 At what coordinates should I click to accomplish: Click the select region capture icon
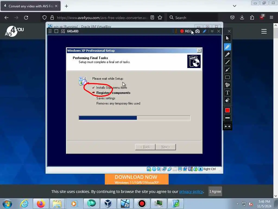[x=63, y=31]
